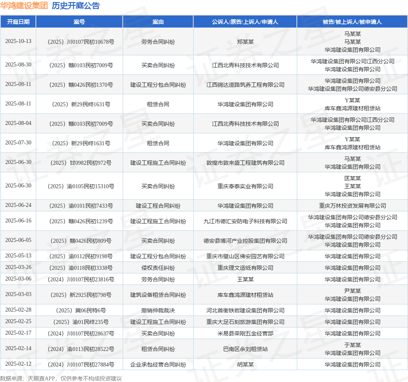Select the date 2025-08-04
The height and width of the screenshot is (382, 408).
[x=18, y=123]
